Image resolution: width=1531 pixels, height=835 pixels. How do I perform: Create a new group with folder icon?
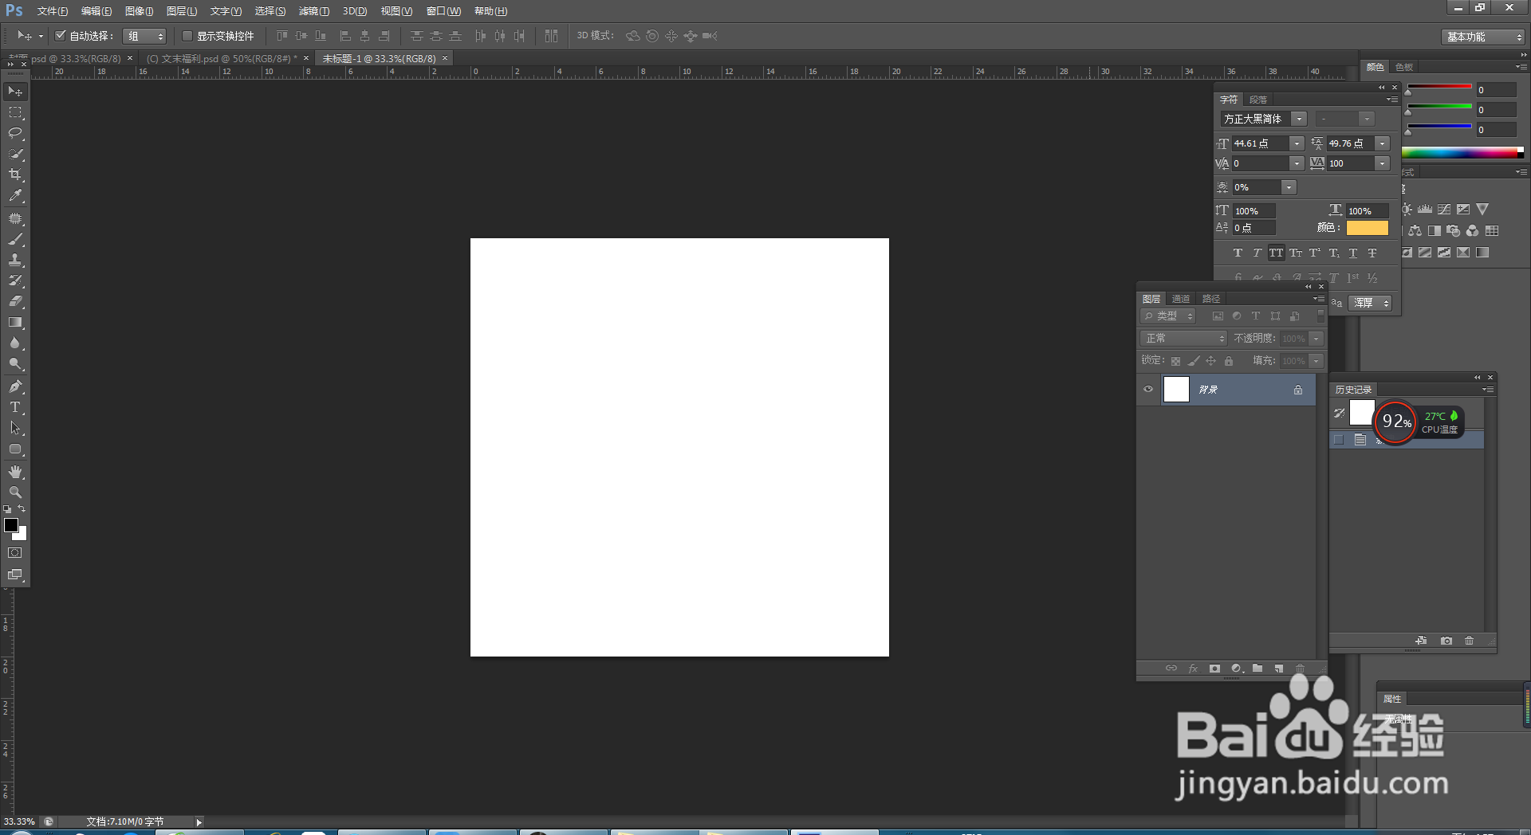1257,668
